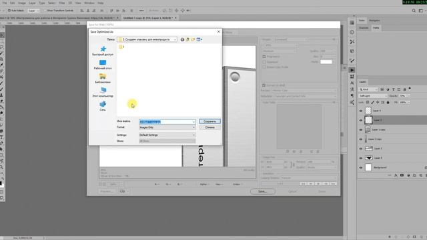Open the Fill dropdown arrow
The width and height of the screenshot is (427, 240).
tap(408, 102)
